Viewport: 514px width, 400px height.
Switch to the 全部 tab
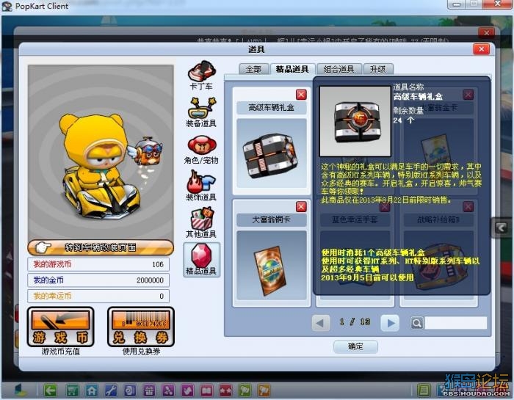[254, 69]
